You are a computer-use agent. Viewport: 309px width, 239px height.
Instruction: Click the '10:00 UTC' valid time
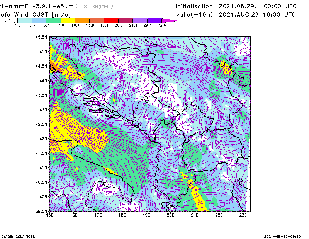(x=279, y=15)
